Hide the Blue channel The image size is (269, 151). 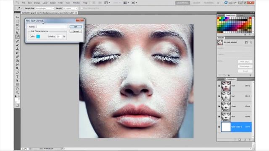[x=219, y=117]
